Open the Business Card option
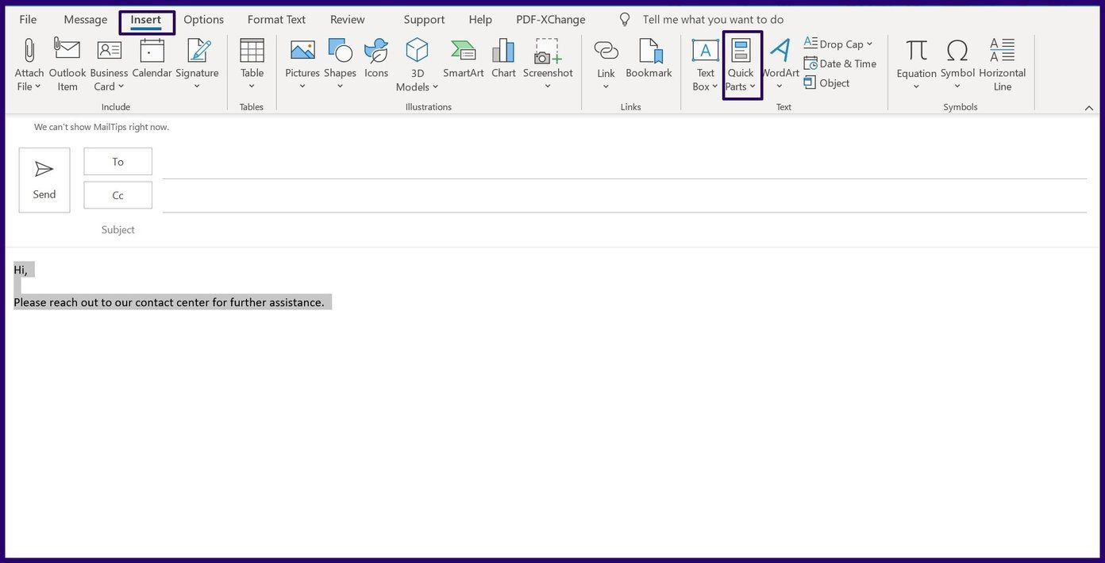 pos(109,64)
